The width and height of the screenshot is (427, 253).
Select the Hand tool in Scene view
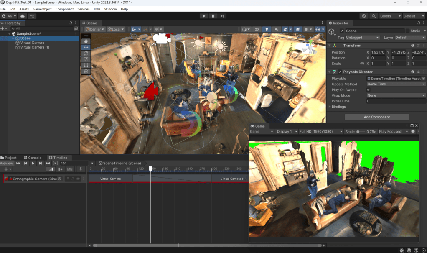click(86, 41)
